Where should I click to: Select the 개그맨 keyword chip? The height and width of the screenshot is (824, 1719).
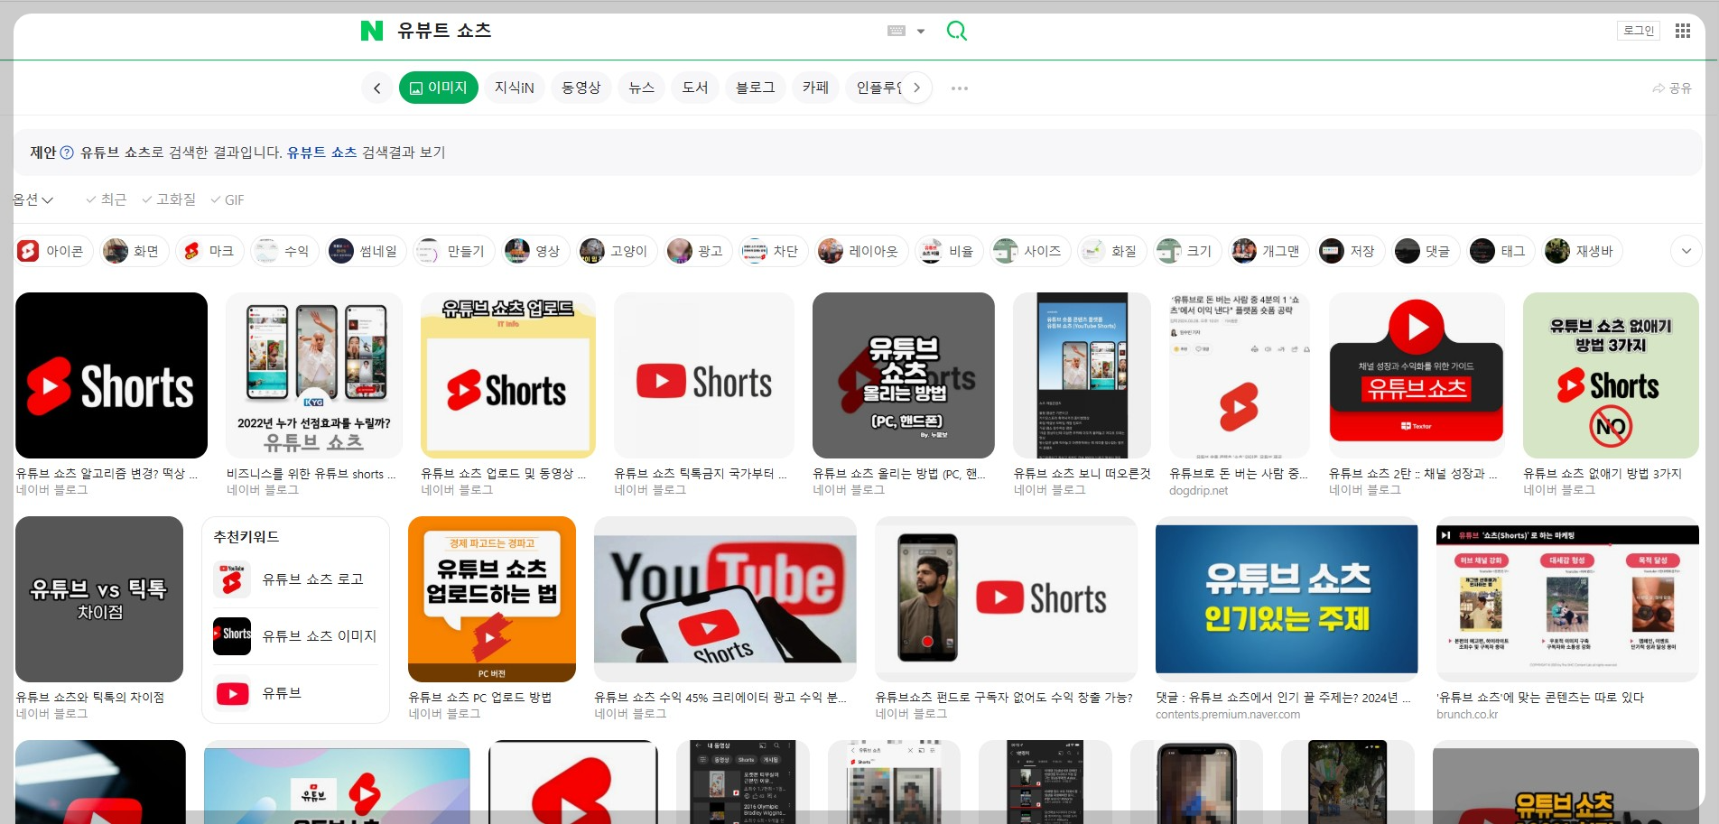point(1269,251)
